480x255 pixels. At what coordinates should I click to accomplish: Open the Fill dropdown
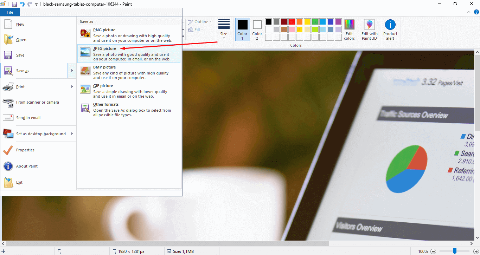click(196, 30)
